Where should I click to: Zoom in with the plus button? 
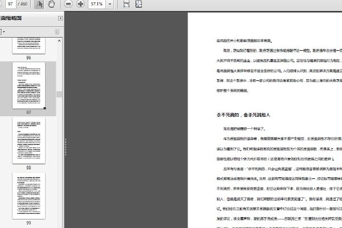click(80, 4)
